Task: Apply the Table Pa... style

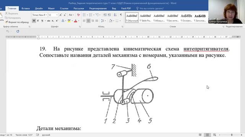Action: 145,18
